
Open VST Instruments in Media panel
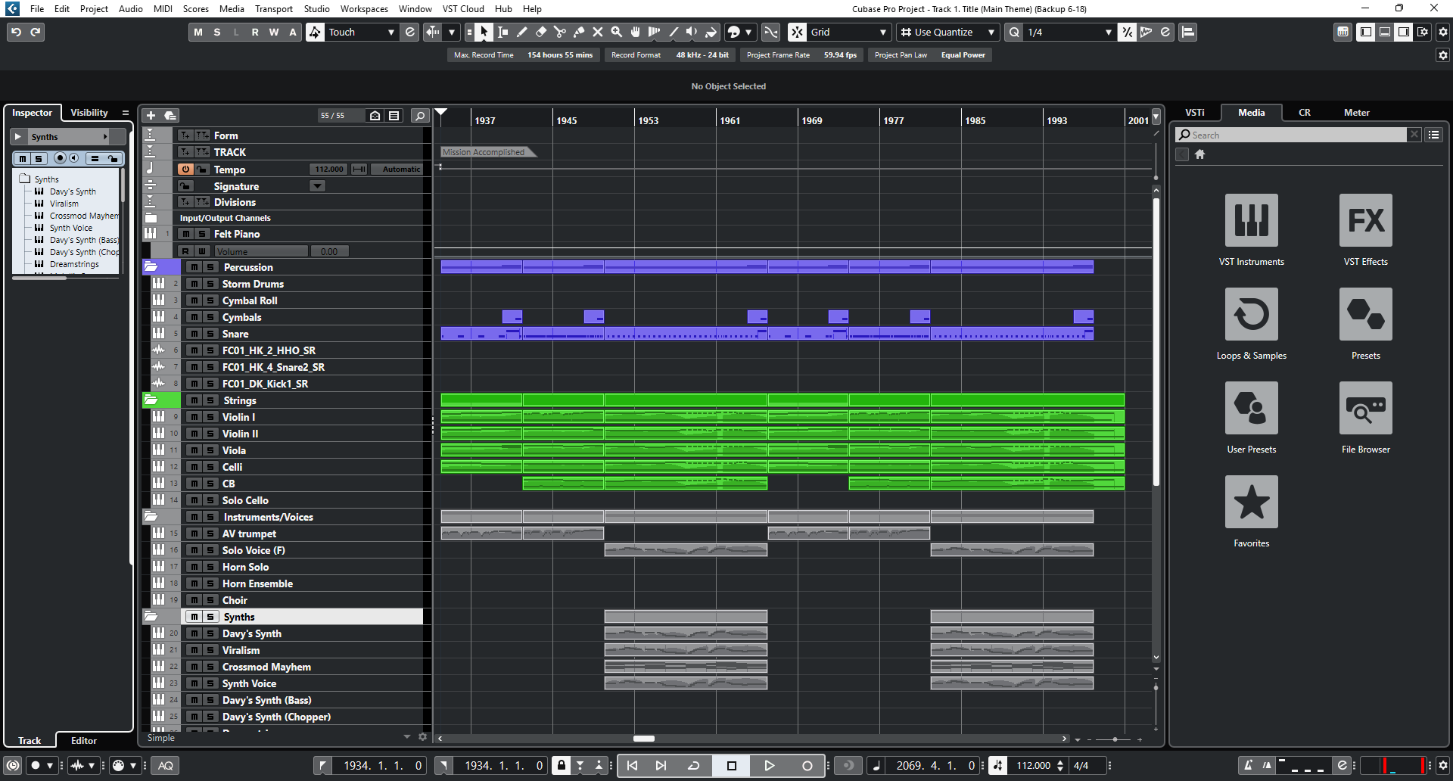point(1251,220)
